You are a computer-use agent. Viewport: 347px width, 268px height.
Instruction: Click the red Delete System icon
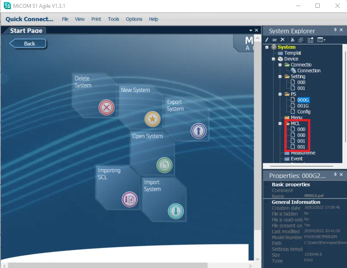tap(106, 107)
